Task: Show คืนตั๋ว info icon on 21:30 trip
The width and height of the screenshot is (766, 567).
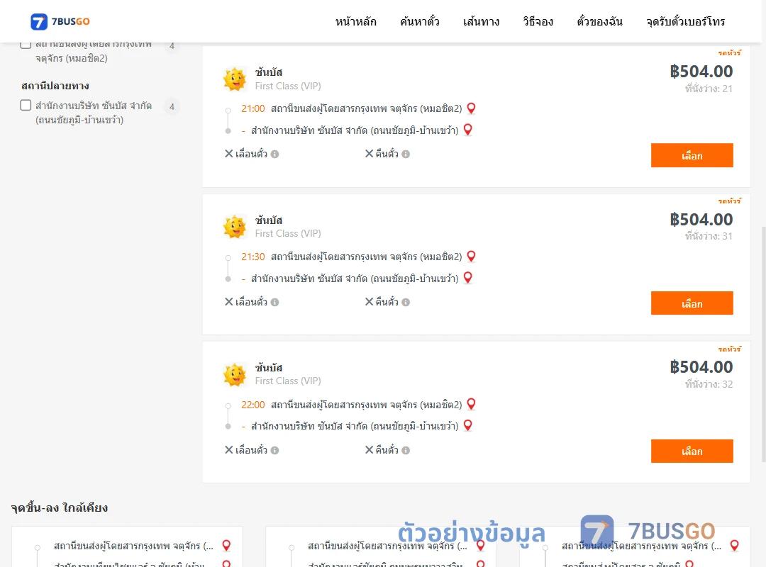Action: tap(406, 303)
